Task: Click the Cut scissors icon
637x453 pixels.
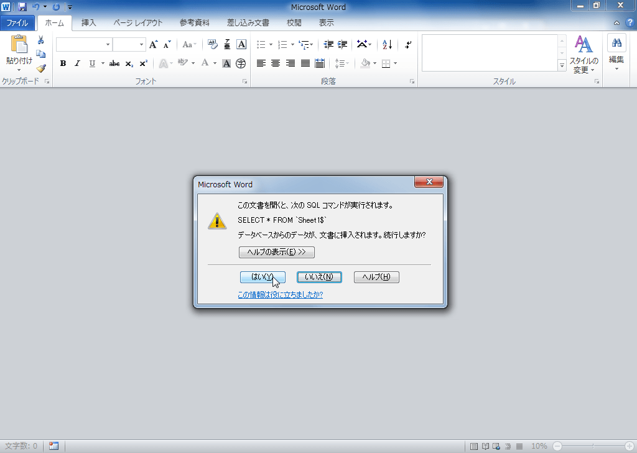Action: point(40,40)
